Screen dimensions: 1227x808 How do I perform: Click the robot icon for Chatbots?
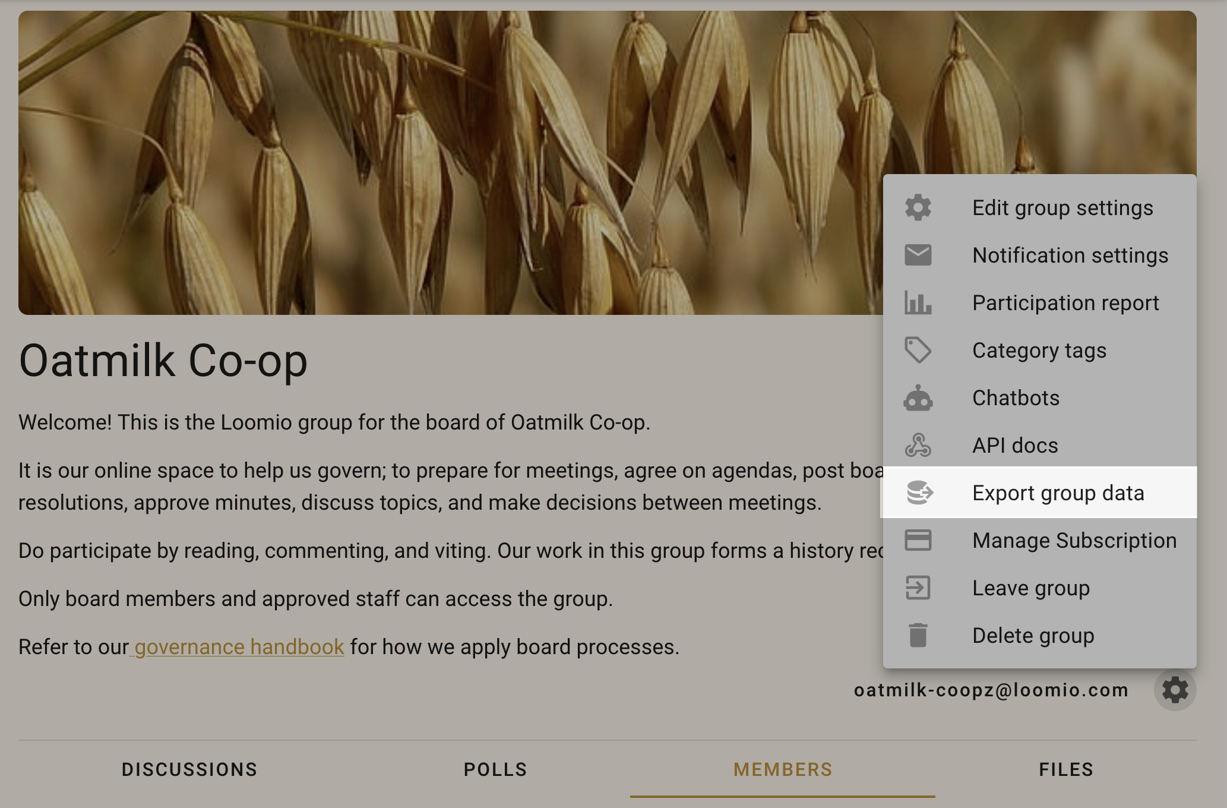(x=918, y=397)
